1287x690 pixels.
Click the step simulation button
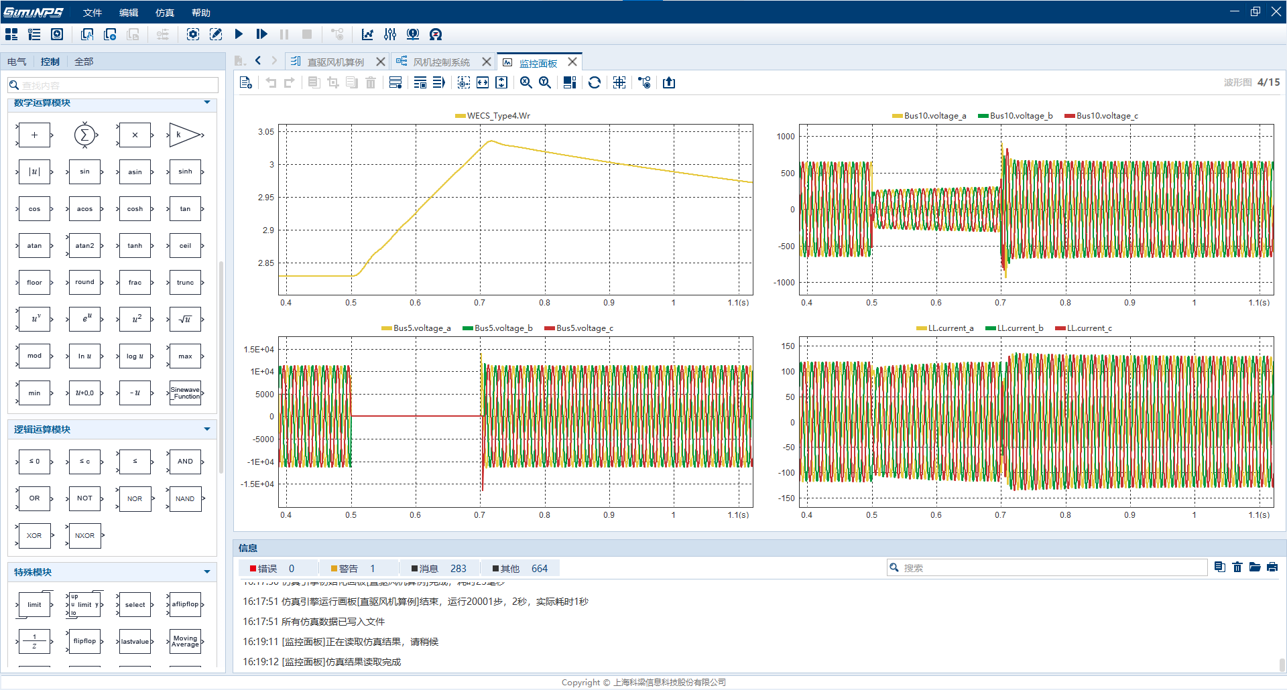point(262,34)
